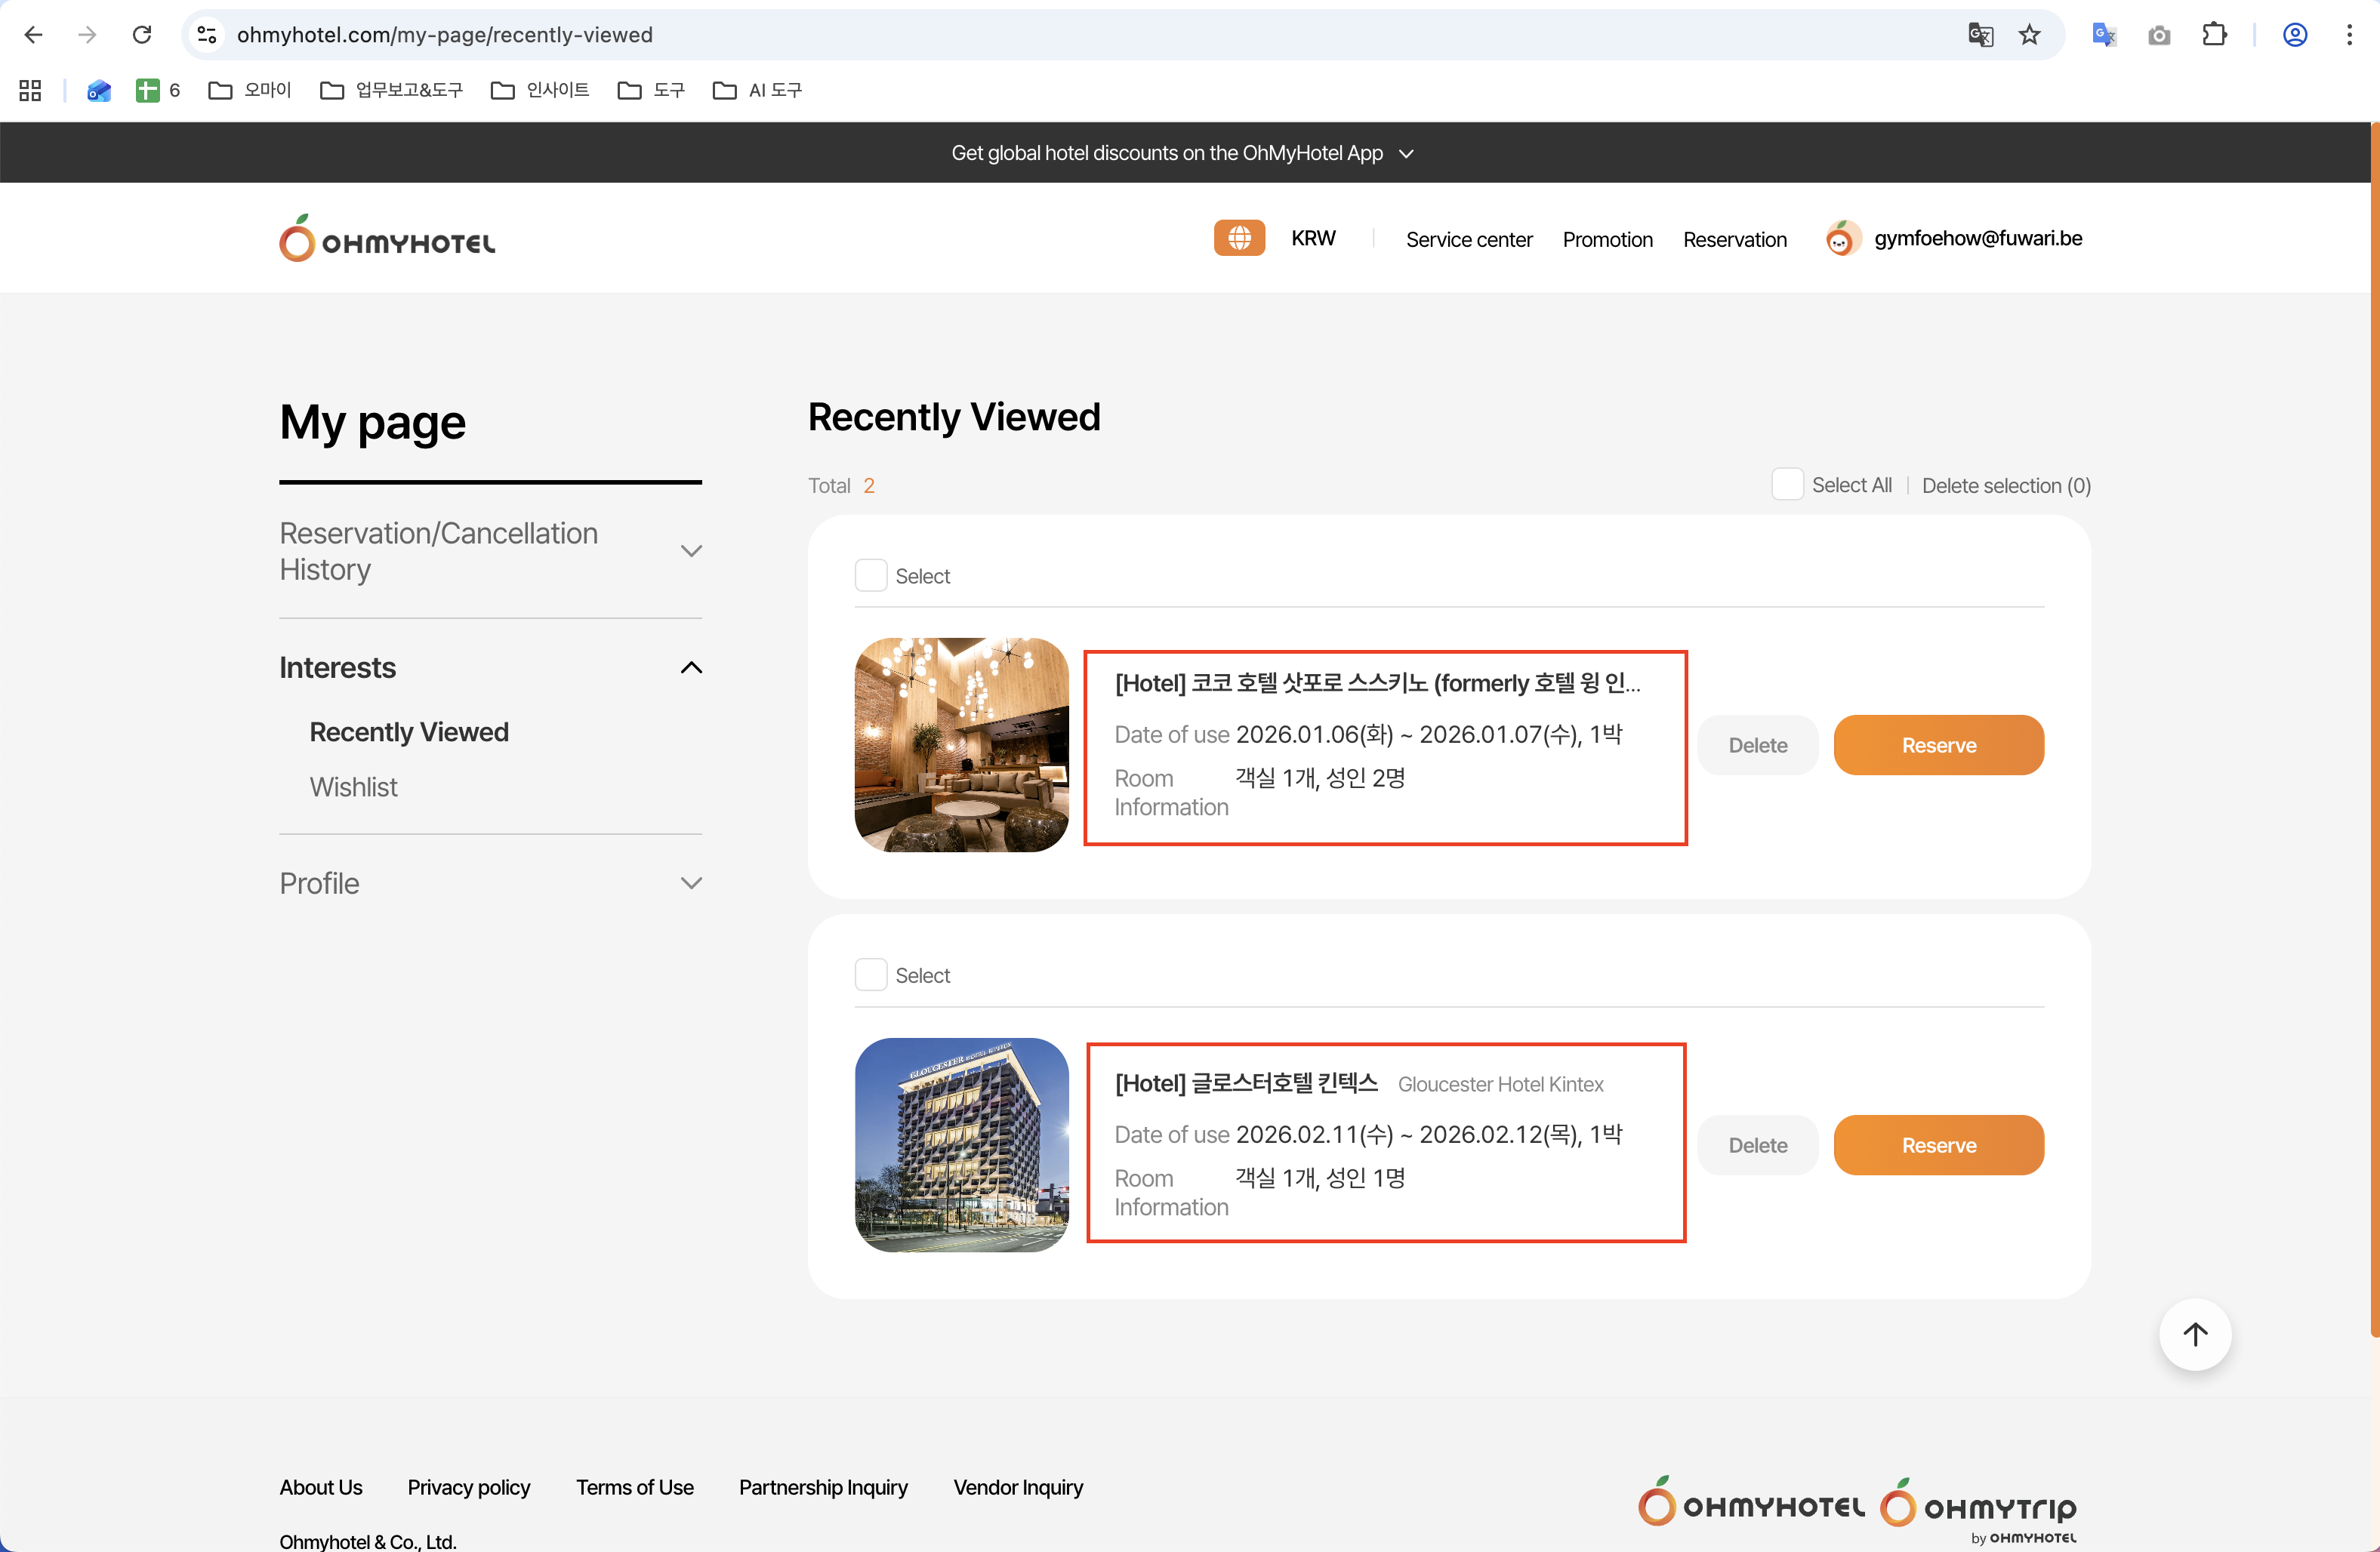
Task: Expand the app discount banner chevron
Action: tap(1406, 154)
